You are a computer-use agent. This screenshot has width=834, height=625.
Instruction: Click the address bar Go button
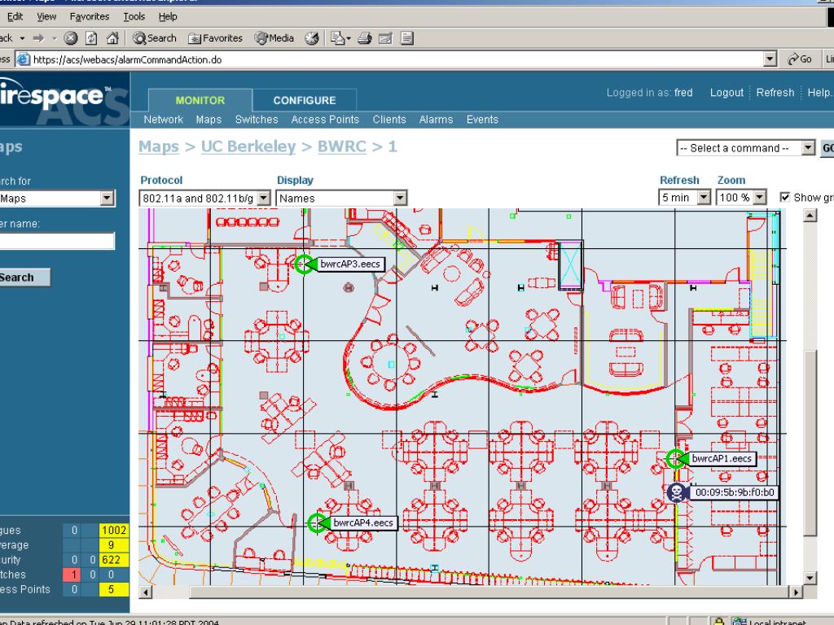(800, 59)
